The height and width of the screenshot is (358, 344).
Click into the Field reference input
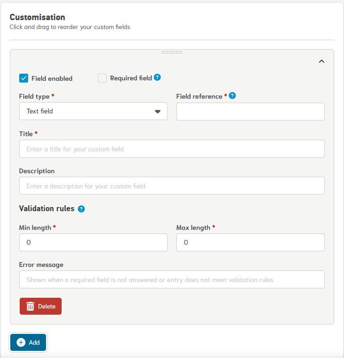250,112
